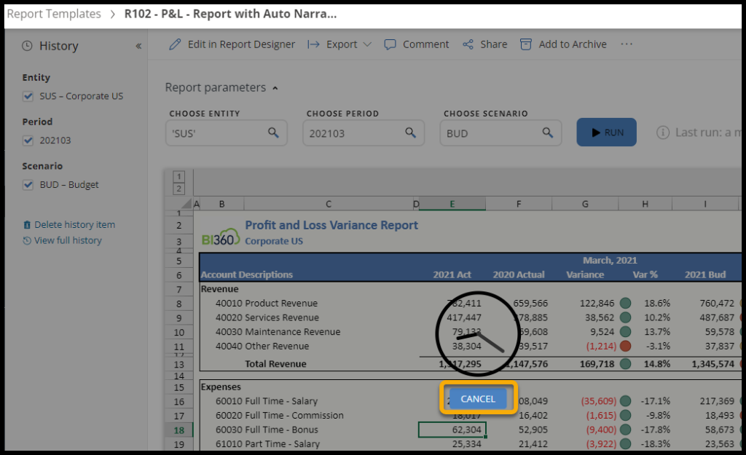Go to Report Templates breadcrumb
The width and height of the screenshot is (746, 455).
54,14
